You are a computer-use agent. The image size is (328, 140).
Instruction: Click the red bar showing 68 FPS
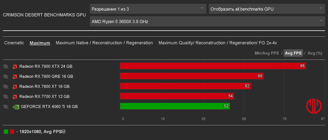(192, 76)
